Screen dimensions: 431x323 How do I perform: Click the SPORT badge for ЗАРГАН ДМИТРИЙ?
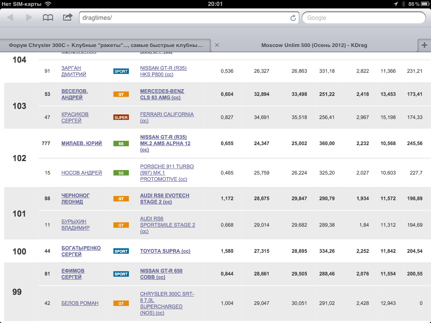pyautogui.click(x=121, y=71)
